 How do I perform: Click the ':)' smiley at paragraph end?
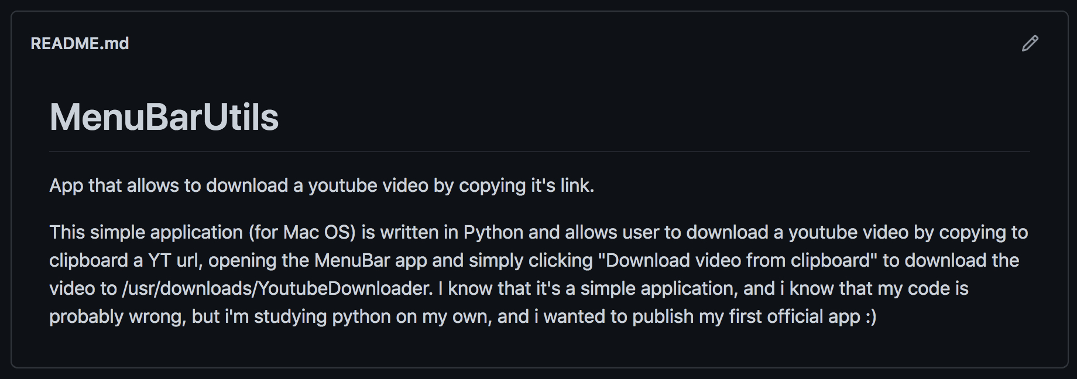(x=870, y=316)
